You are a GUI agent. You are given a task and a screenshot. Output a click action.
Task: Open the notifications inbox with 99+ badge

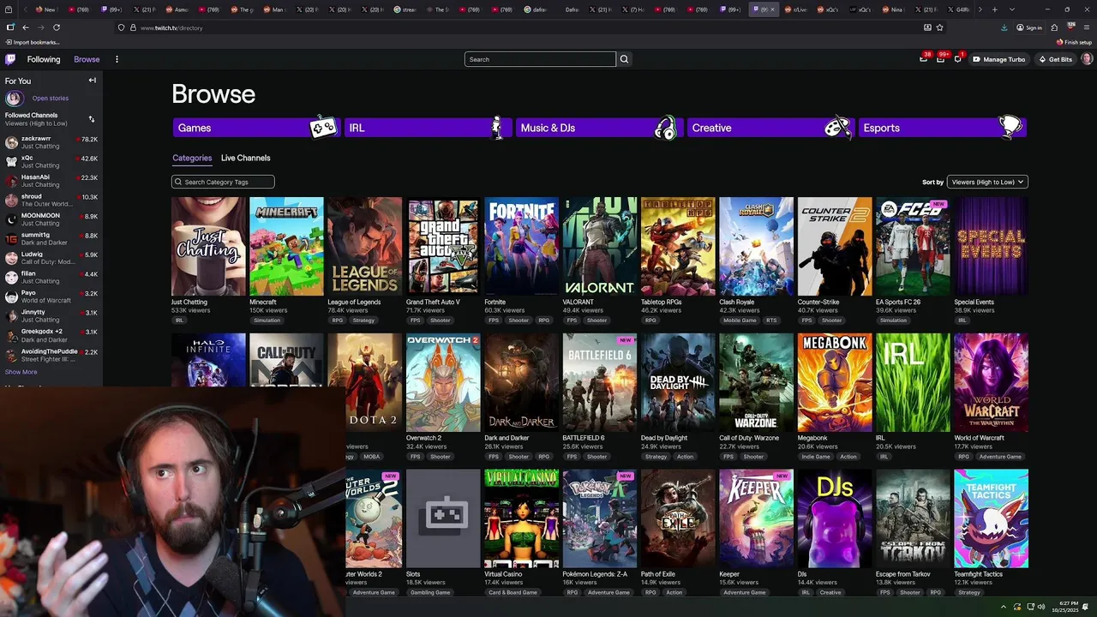click(x=940, y=59)
